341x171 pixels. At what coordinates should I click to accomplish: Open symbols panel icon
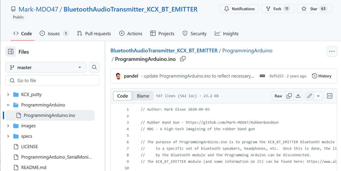330,96
